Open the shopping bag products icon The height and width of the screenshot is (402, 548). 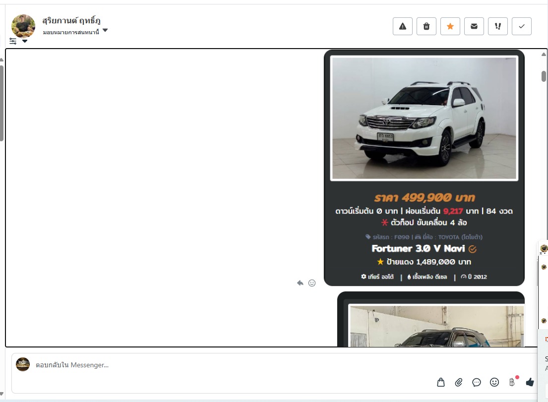click(441, 383)
